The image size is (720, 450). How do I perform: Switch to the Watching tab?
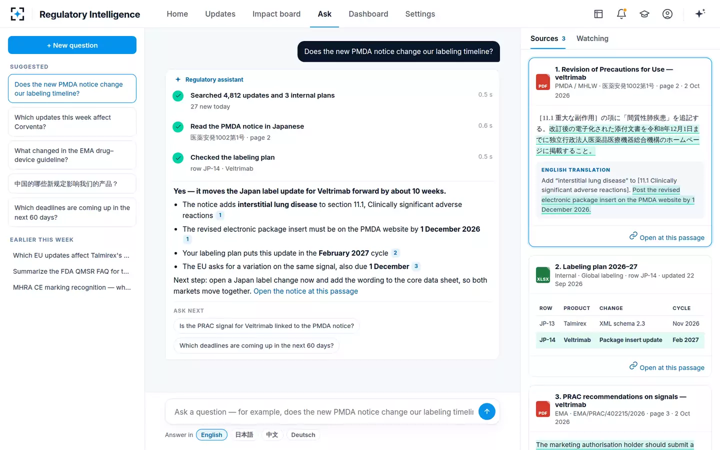[x=592, y=38]
